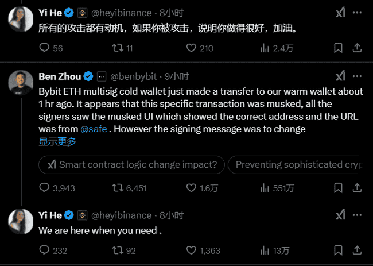The width and height of the screenshot is (373, 266).
Task: View analytics of Ben Zhou's tweet
Action: pos(266,187)
